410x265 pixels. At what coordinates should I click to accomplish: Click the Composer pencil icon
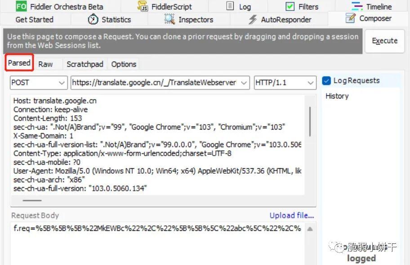350,18
